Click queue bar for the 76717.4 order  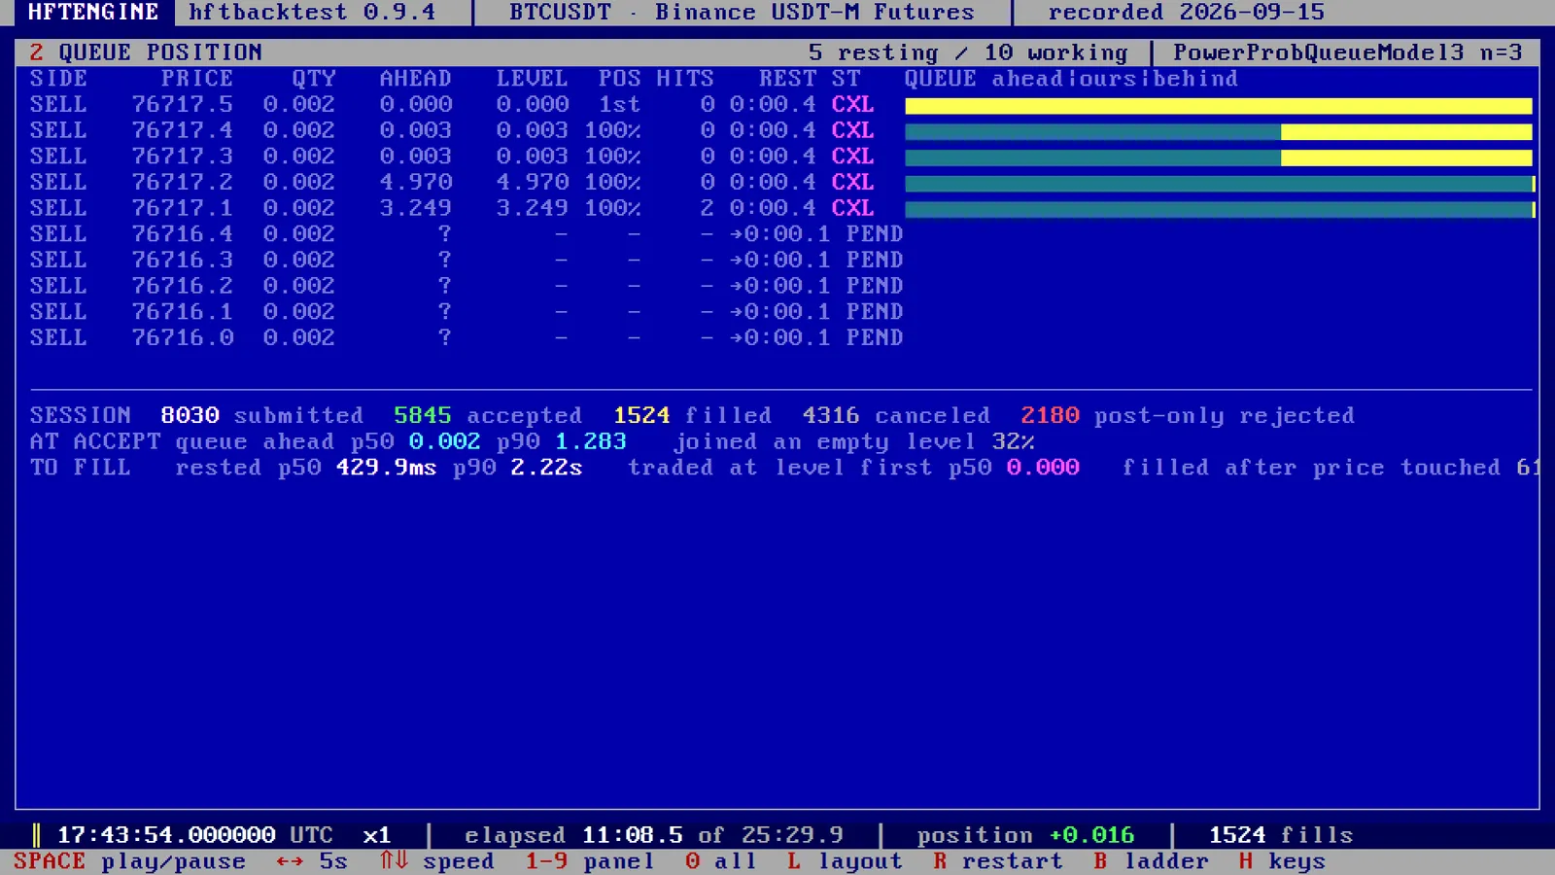1219,131
